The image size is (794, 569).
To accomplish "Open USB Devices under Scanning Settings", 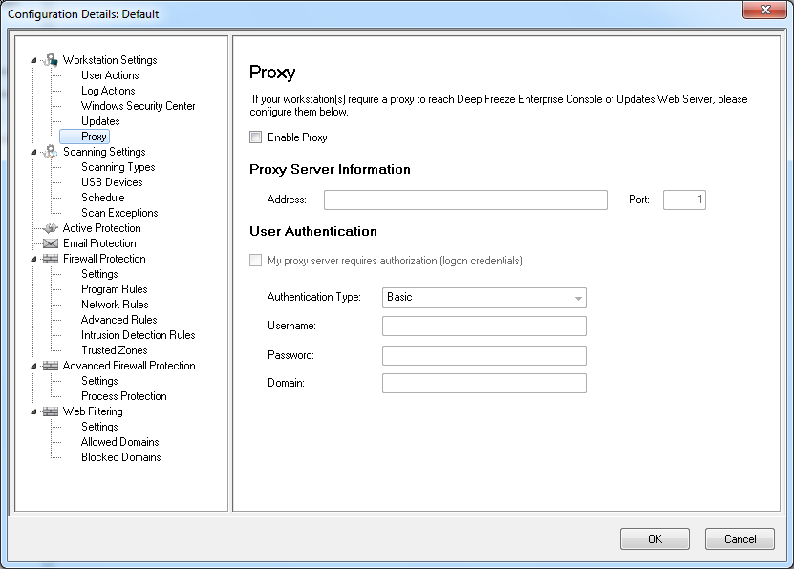I will coord(112,182).
